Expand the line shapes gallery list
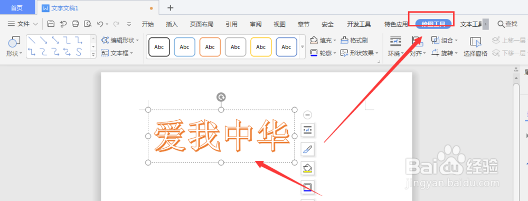 tap(93, 54)
